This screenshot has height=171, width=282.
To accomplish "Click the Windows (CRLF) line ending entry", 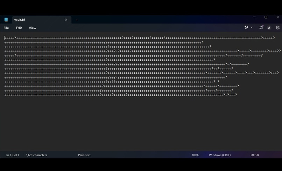I will pyautogui.click(x=220, y=155).
